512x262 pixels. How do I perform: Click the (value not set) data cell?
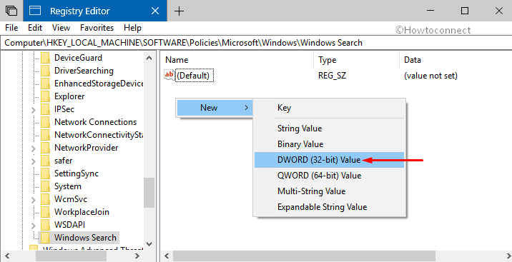pyautogui.click(x=430, y=76)
